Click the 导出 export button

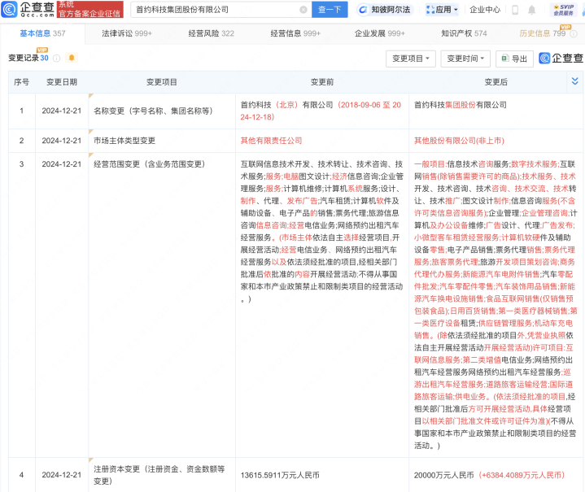pyautogui.click(x=514, y=59)
